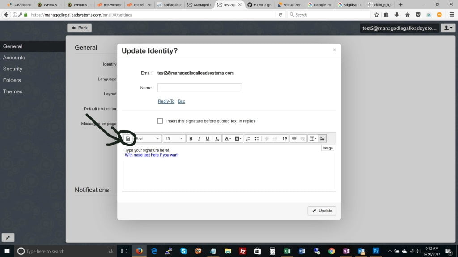Open Photoshop from the taskbar

point(376,251)
